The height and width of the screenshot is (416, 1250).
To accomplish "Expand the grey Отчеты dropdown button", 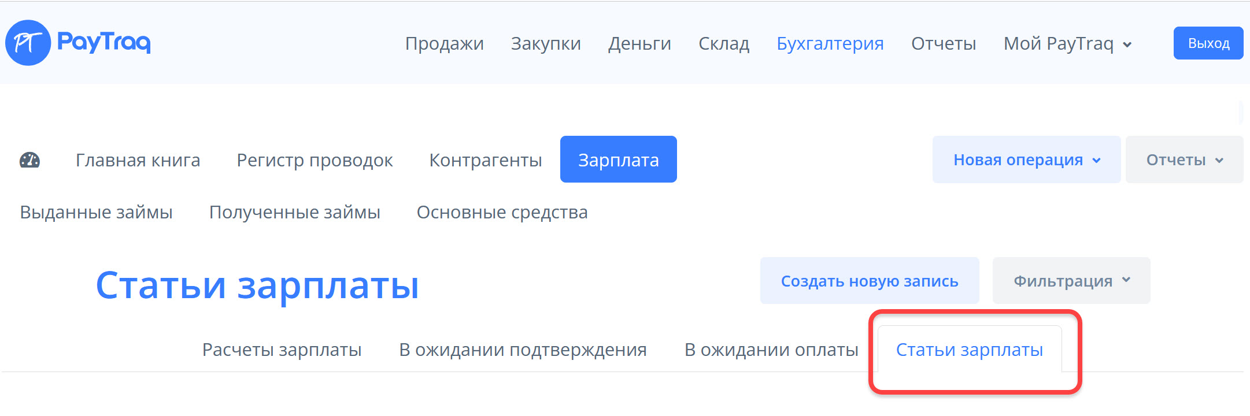I will pos(1184,160).
